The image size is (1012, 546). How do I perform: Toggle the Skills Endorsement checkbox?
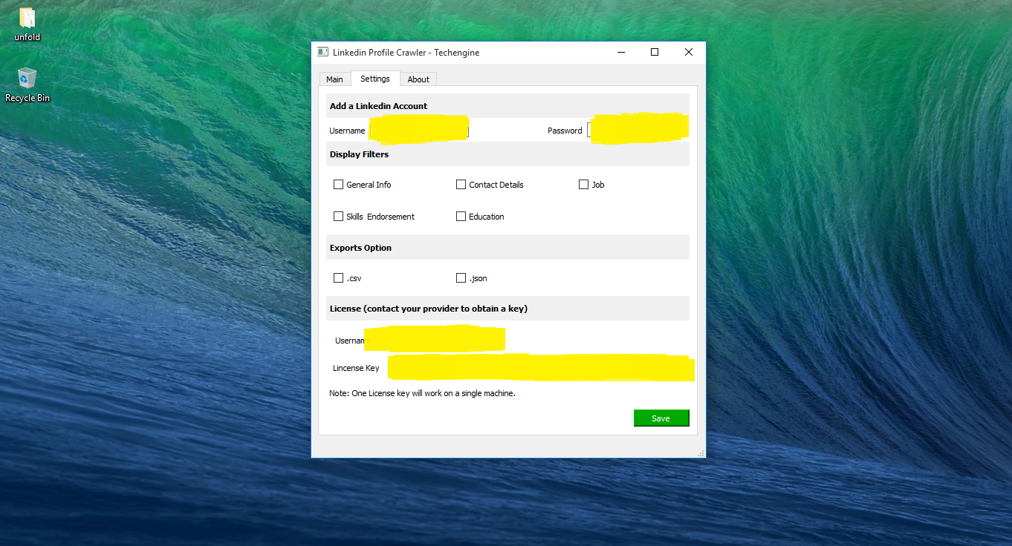pyautogui.click(x=339, y=217)
